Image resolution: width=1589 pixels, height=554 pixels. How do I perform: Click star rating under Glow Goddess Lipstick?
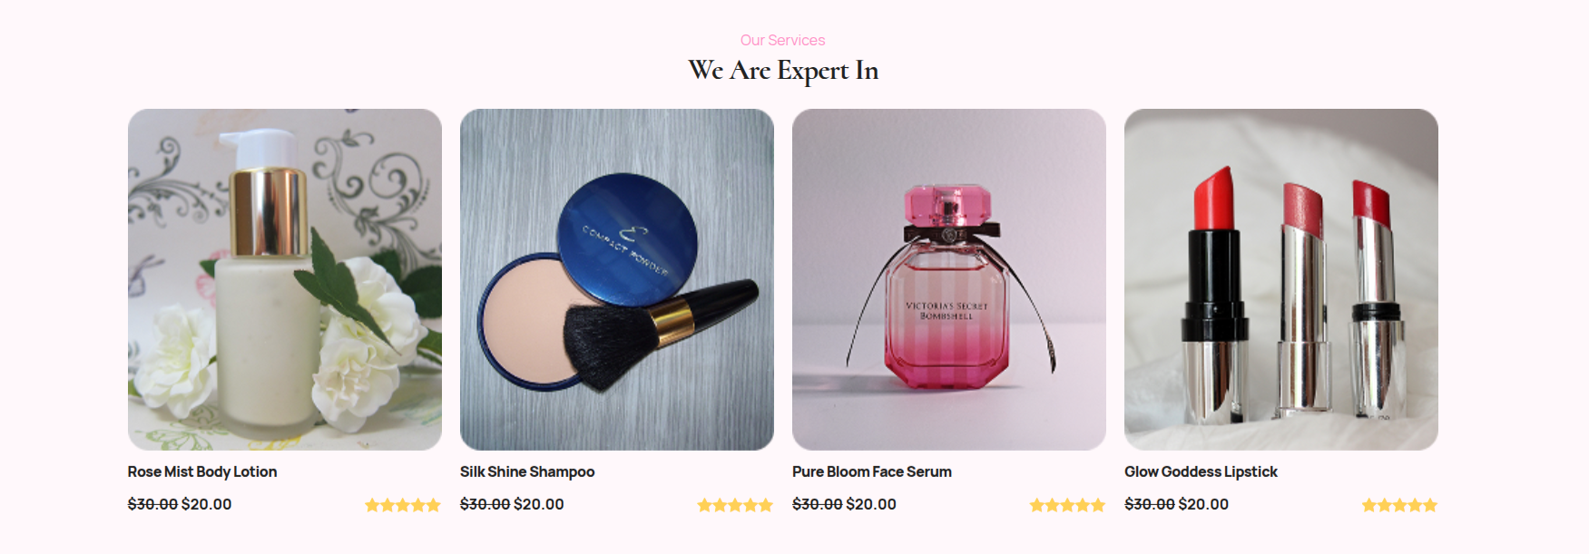1399,505
